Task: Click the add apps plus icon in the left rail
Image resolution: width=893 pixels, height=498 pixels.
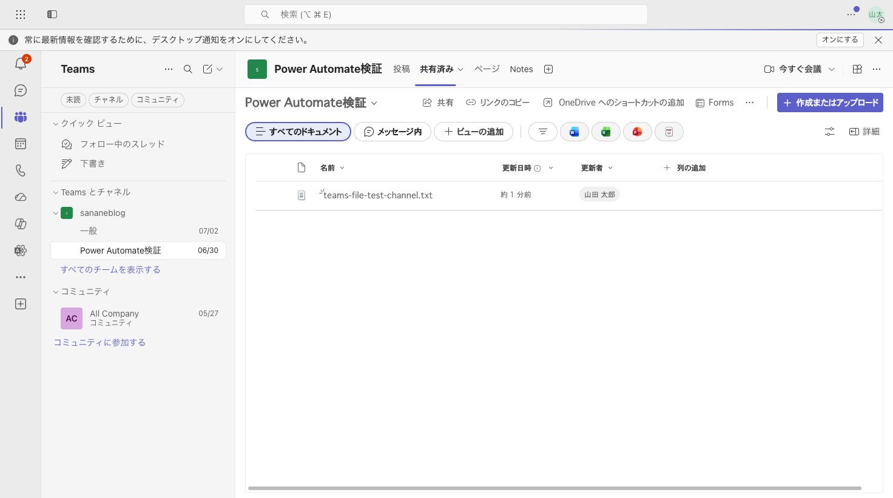Action: coord(21,304)
